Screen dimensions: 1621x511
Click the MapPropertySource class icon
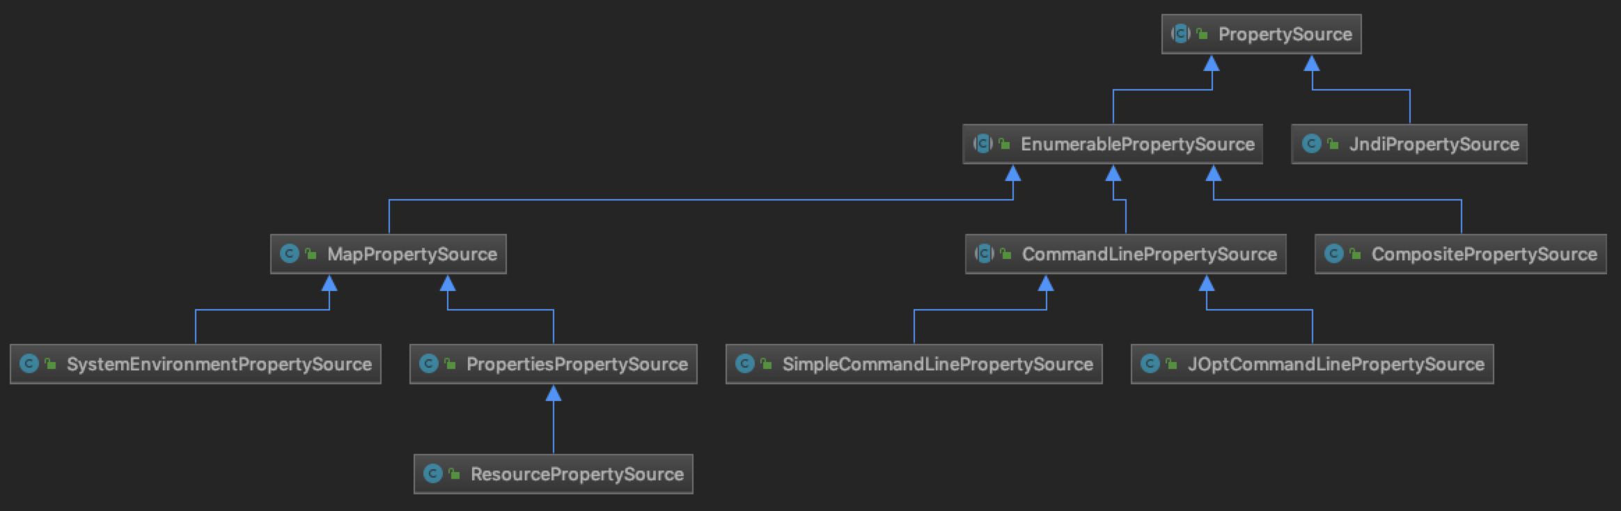[x=290, y=254]
